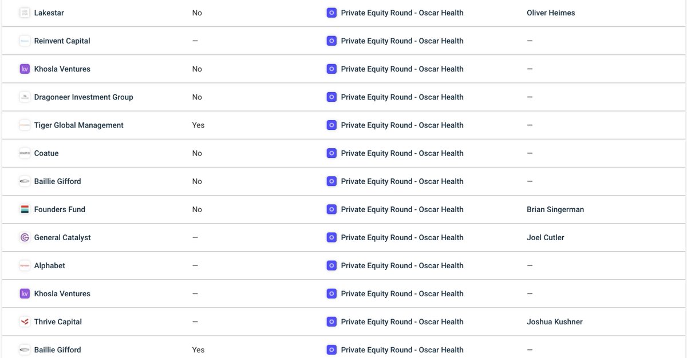Viewport: 687px width, 358px height.
Task: Click the Founders Fund striped logo
Action: [x=25, y=209]
